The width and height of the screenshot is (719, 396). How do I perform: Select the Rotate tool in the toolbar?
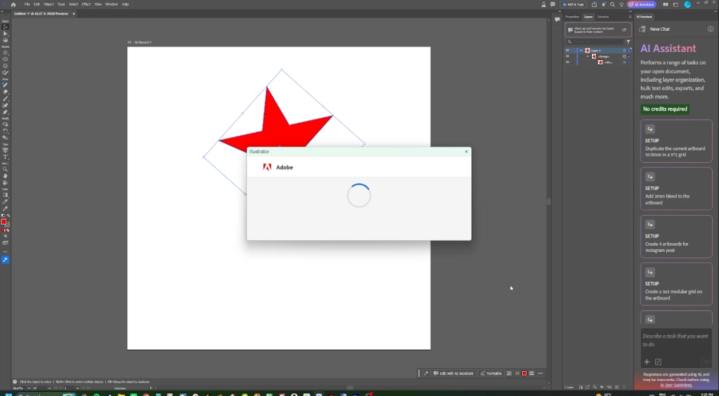click(5, 131)
